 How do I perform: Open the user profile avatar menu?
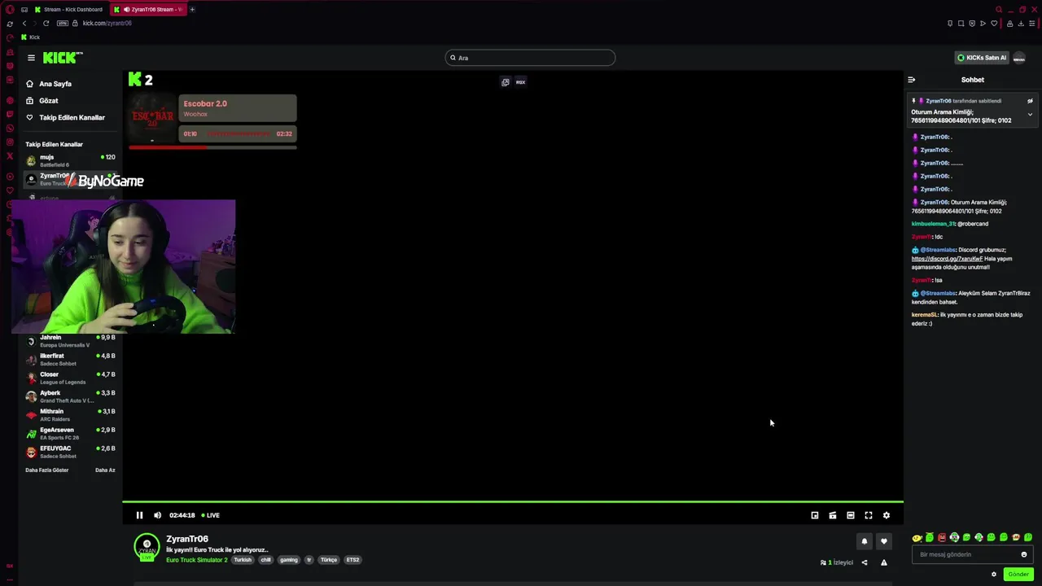pyautogui.click(x=1019, y=58)
